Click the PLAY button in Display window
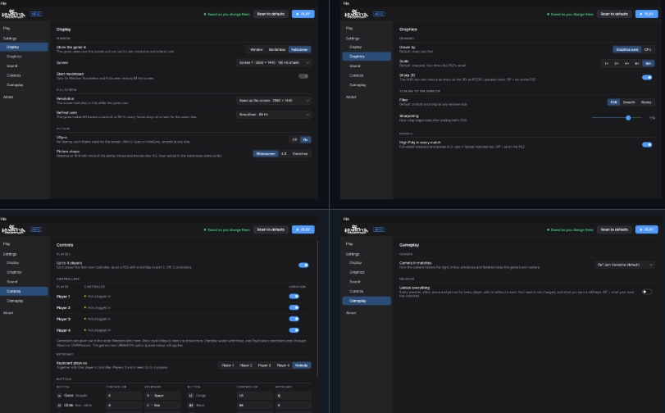Viewport: 665px width, 413px height. pyautogui.click(x=303, y=14)
